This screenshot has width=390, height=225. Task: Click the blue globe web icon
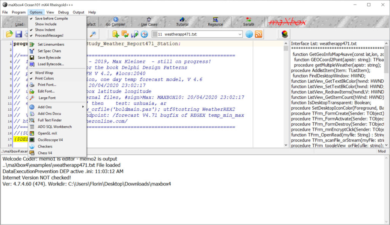(x=249, y=34)
